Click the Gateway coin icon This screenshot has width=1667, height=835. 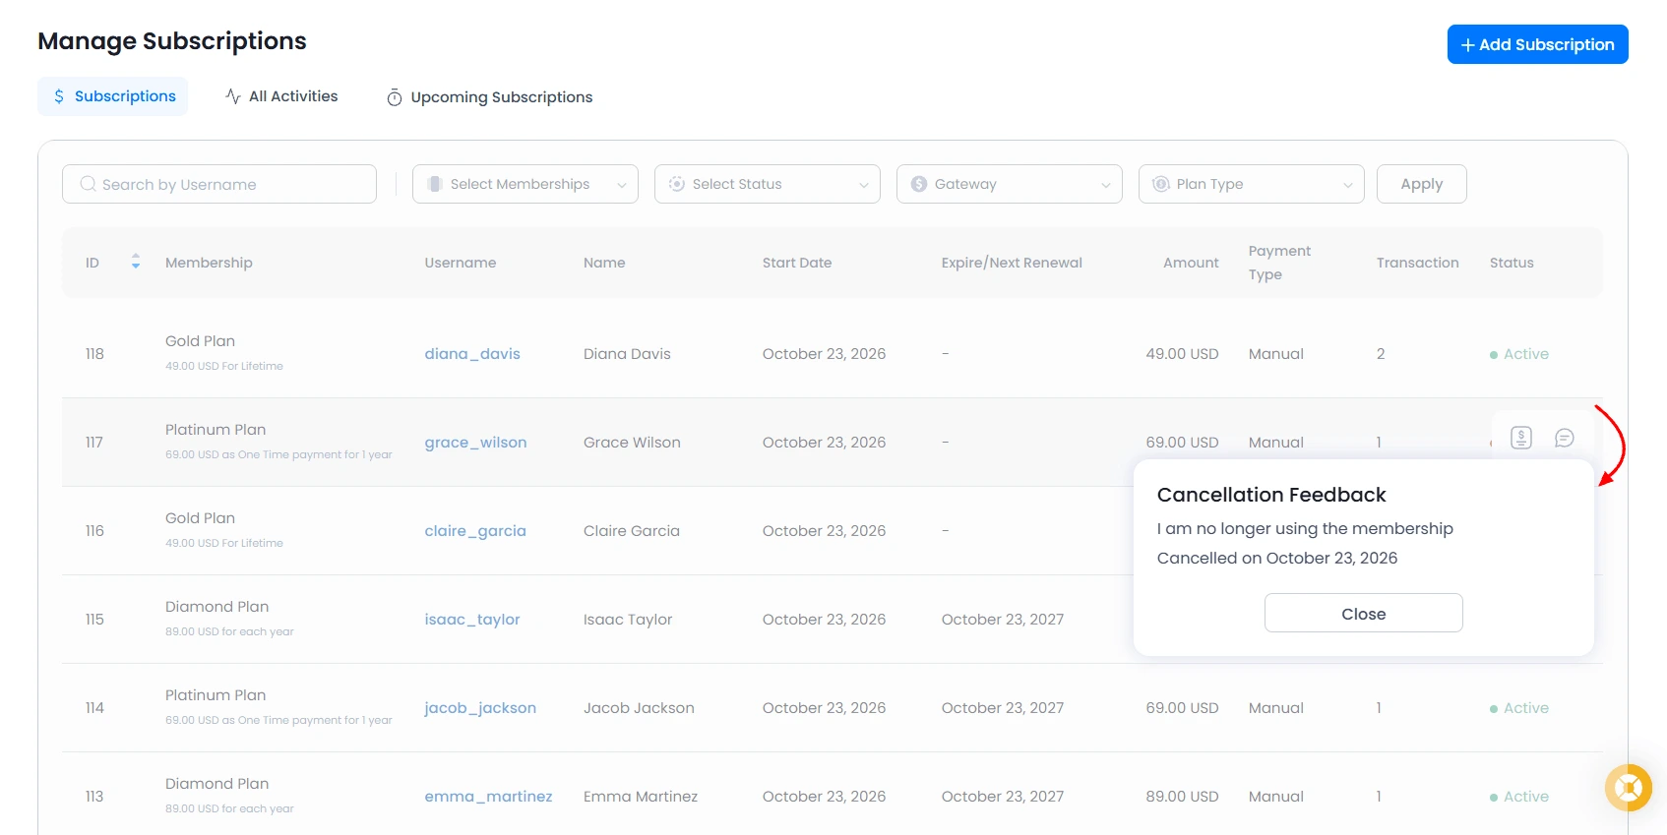[919, 184]
